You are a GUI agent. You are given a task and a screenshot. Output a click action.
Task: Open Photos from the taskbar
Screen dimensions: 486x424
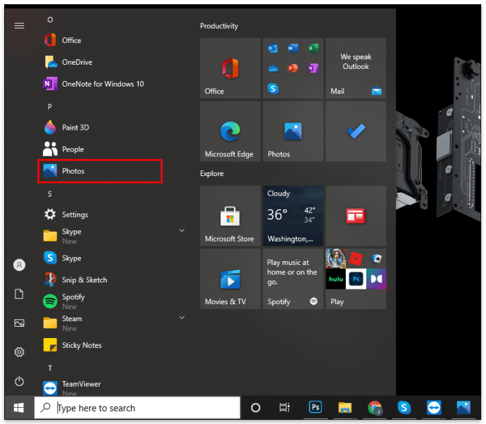(x=463, y=408)
